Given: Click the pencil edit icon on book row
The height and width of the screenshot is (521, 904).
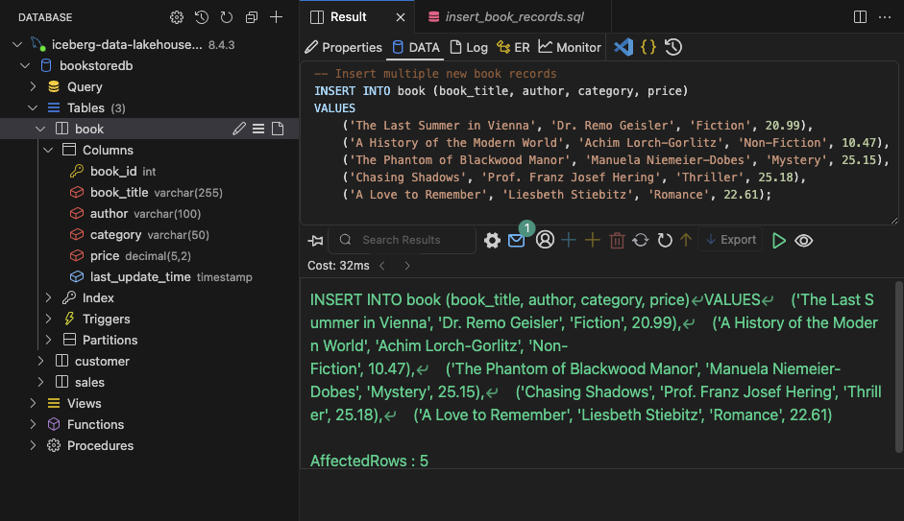Looking at the screenshot, I should pyautogui.click(x=239, y=129).
